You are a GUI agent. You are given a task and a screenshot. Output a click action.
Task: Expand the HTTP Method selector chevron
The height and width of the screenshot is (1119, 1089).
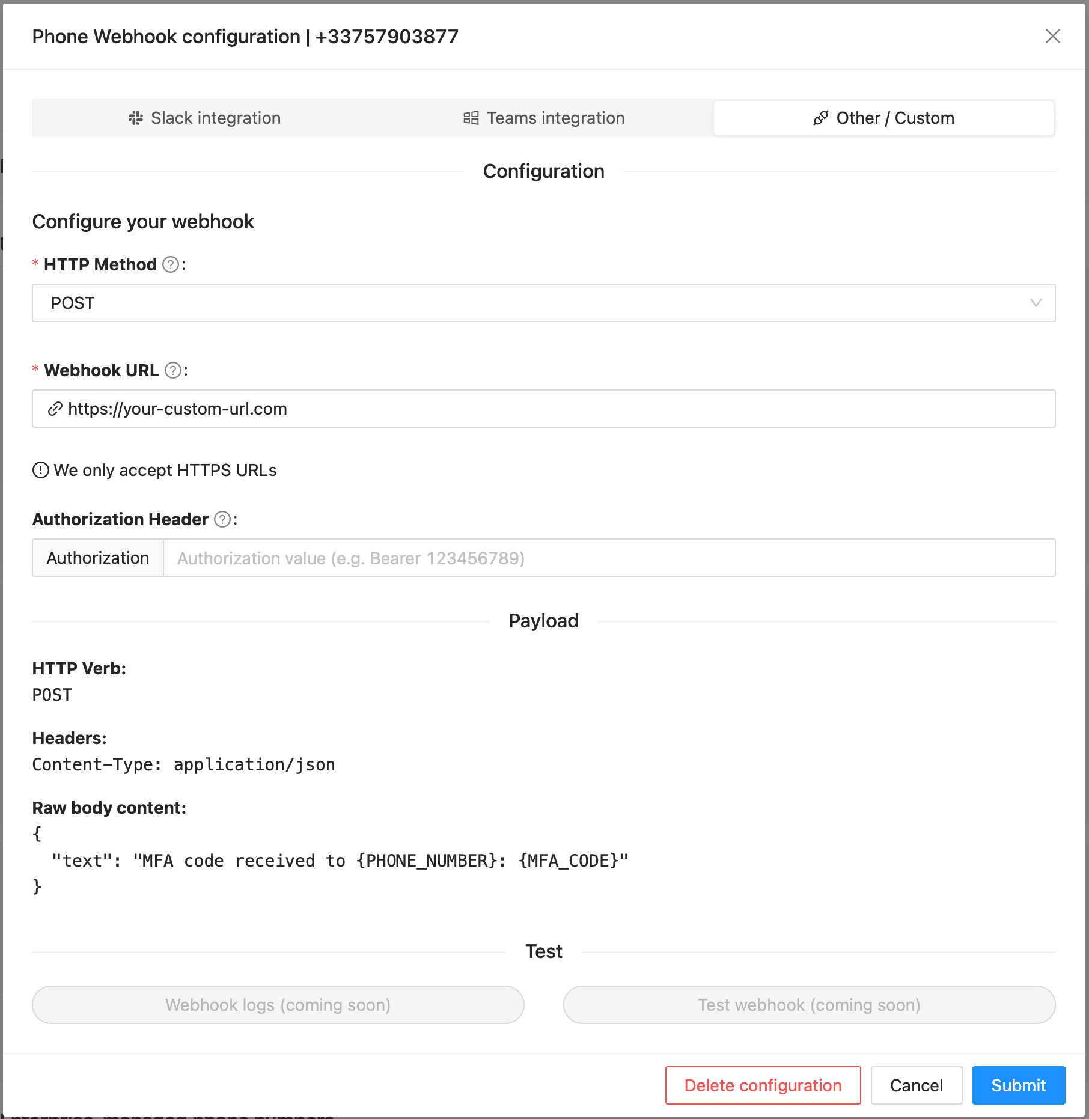coord(1035,303)
